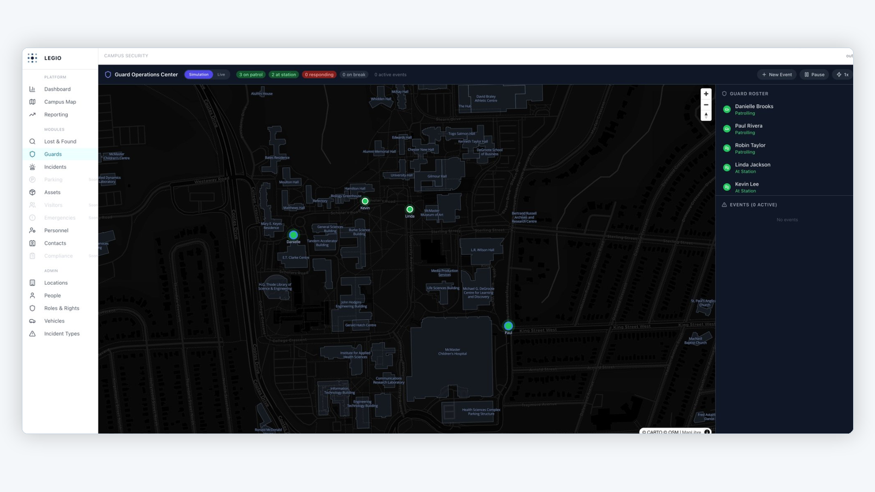Change the 1x simulation speed

point(843,75)
